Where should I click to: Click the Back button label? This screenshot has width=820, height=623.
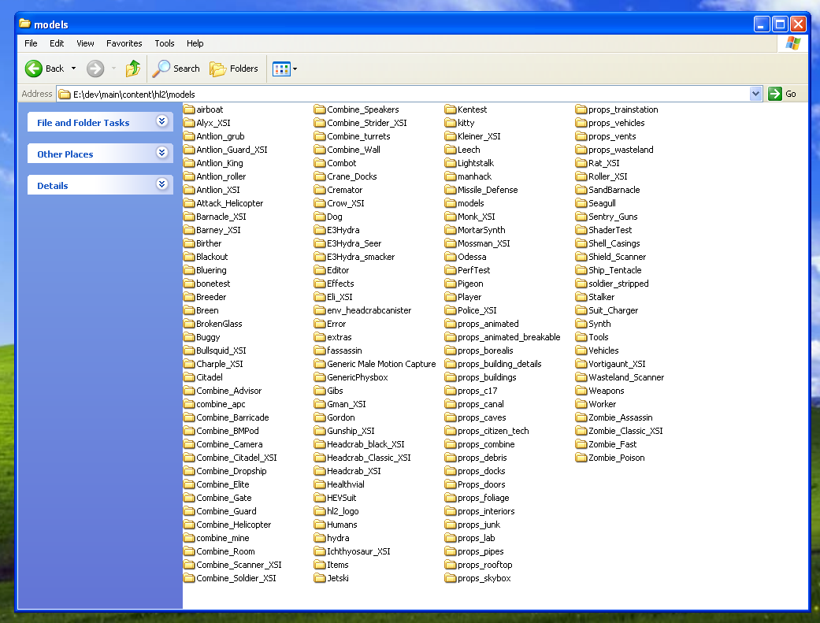55,69
